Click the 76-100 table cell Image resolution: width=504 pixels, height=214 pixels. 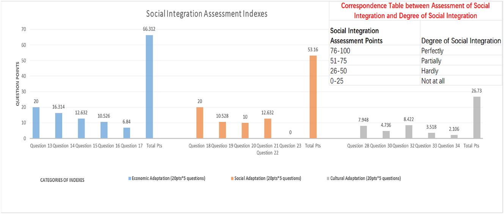[340, 50]
